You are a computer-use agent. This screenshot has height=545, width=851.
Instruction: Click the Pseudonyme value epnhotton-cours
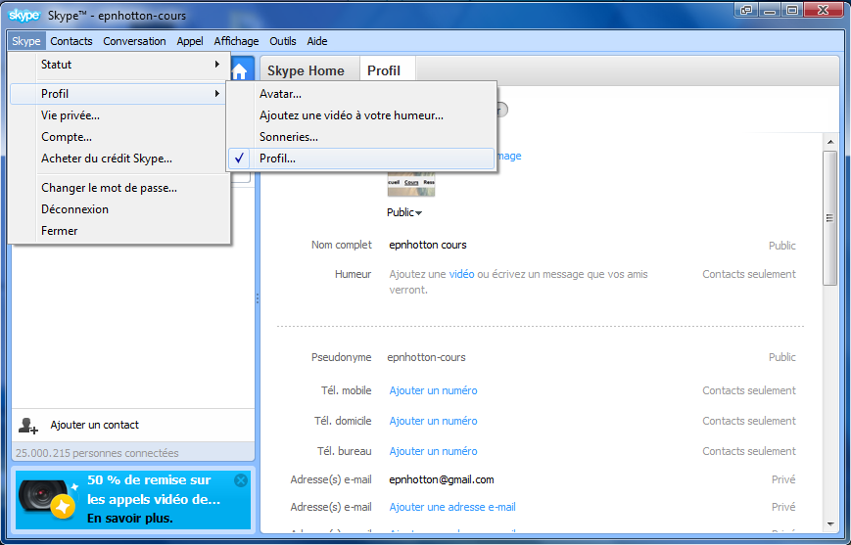click(427, 358)
